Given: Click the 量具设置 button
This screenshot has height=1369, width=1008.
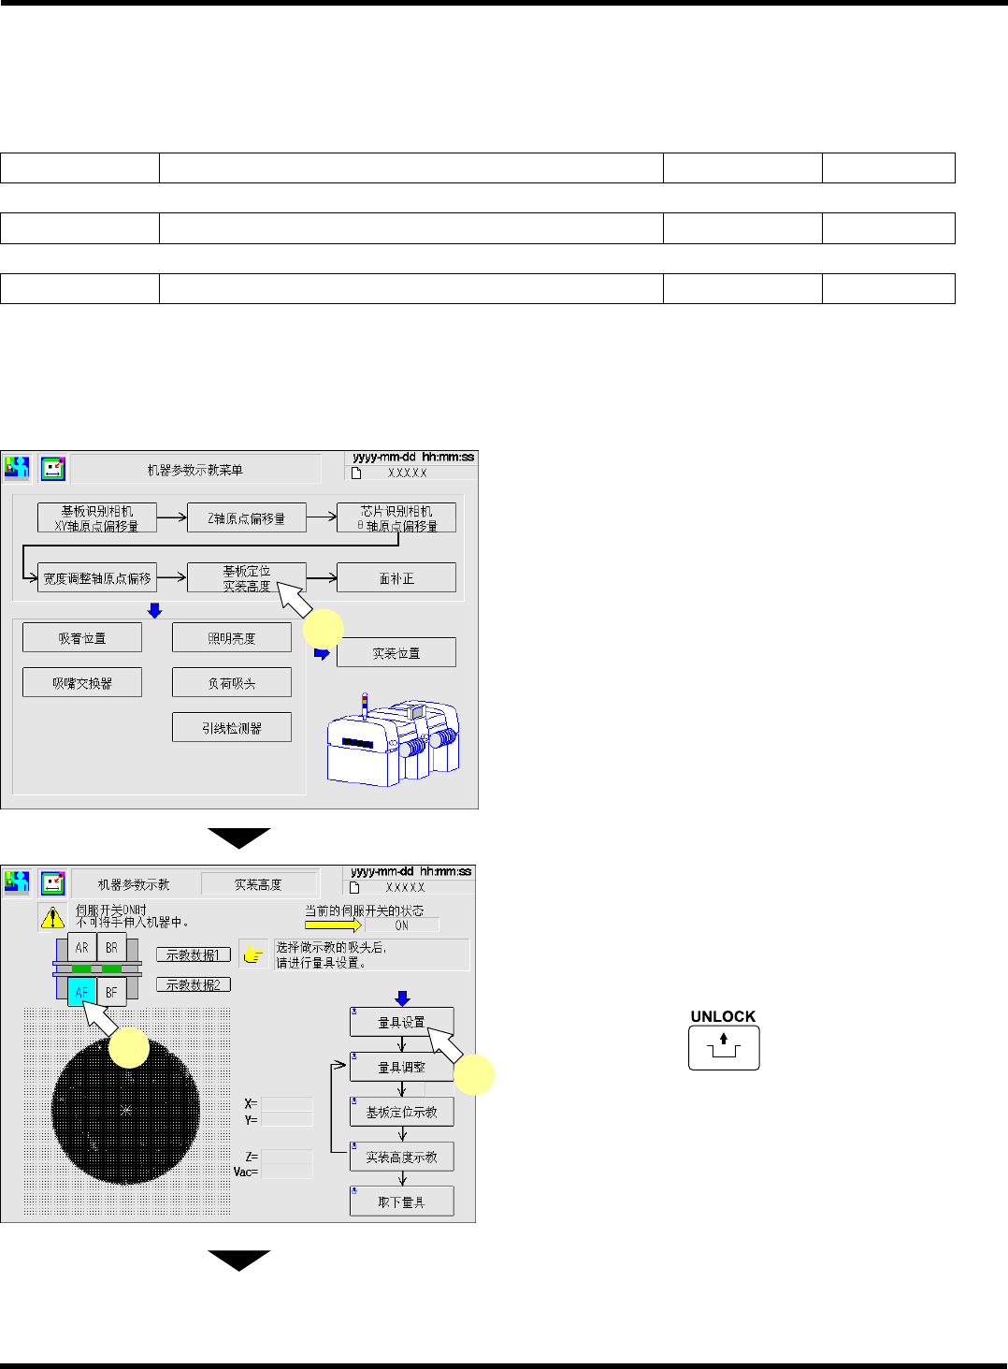Looking at the screenshot, I should [402, 1022].
